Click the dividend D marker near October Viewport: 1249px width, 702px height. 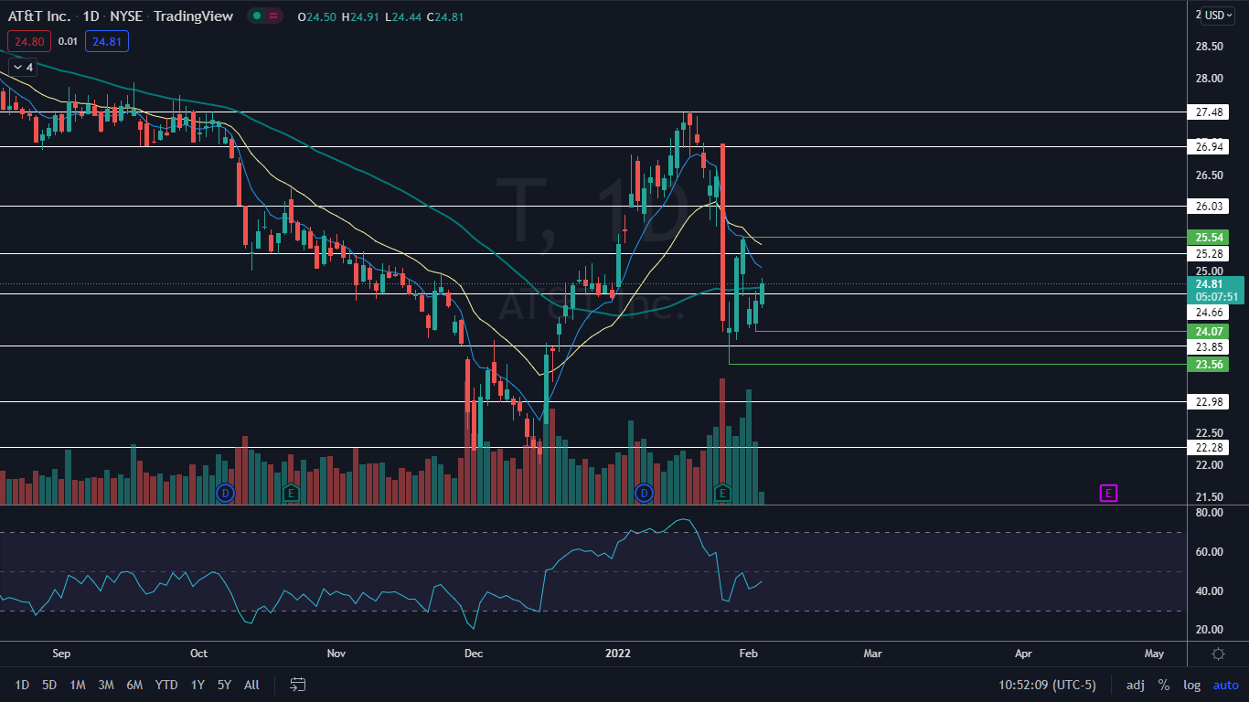click(x=224, y=494)
